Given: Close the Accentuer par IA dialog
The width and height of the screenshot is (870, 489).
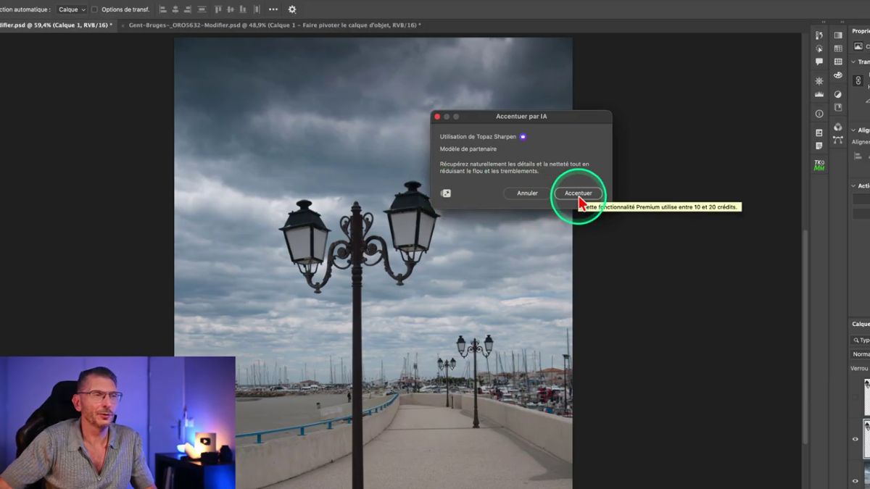Looking at the screenshot, I should tap(437, 117).
